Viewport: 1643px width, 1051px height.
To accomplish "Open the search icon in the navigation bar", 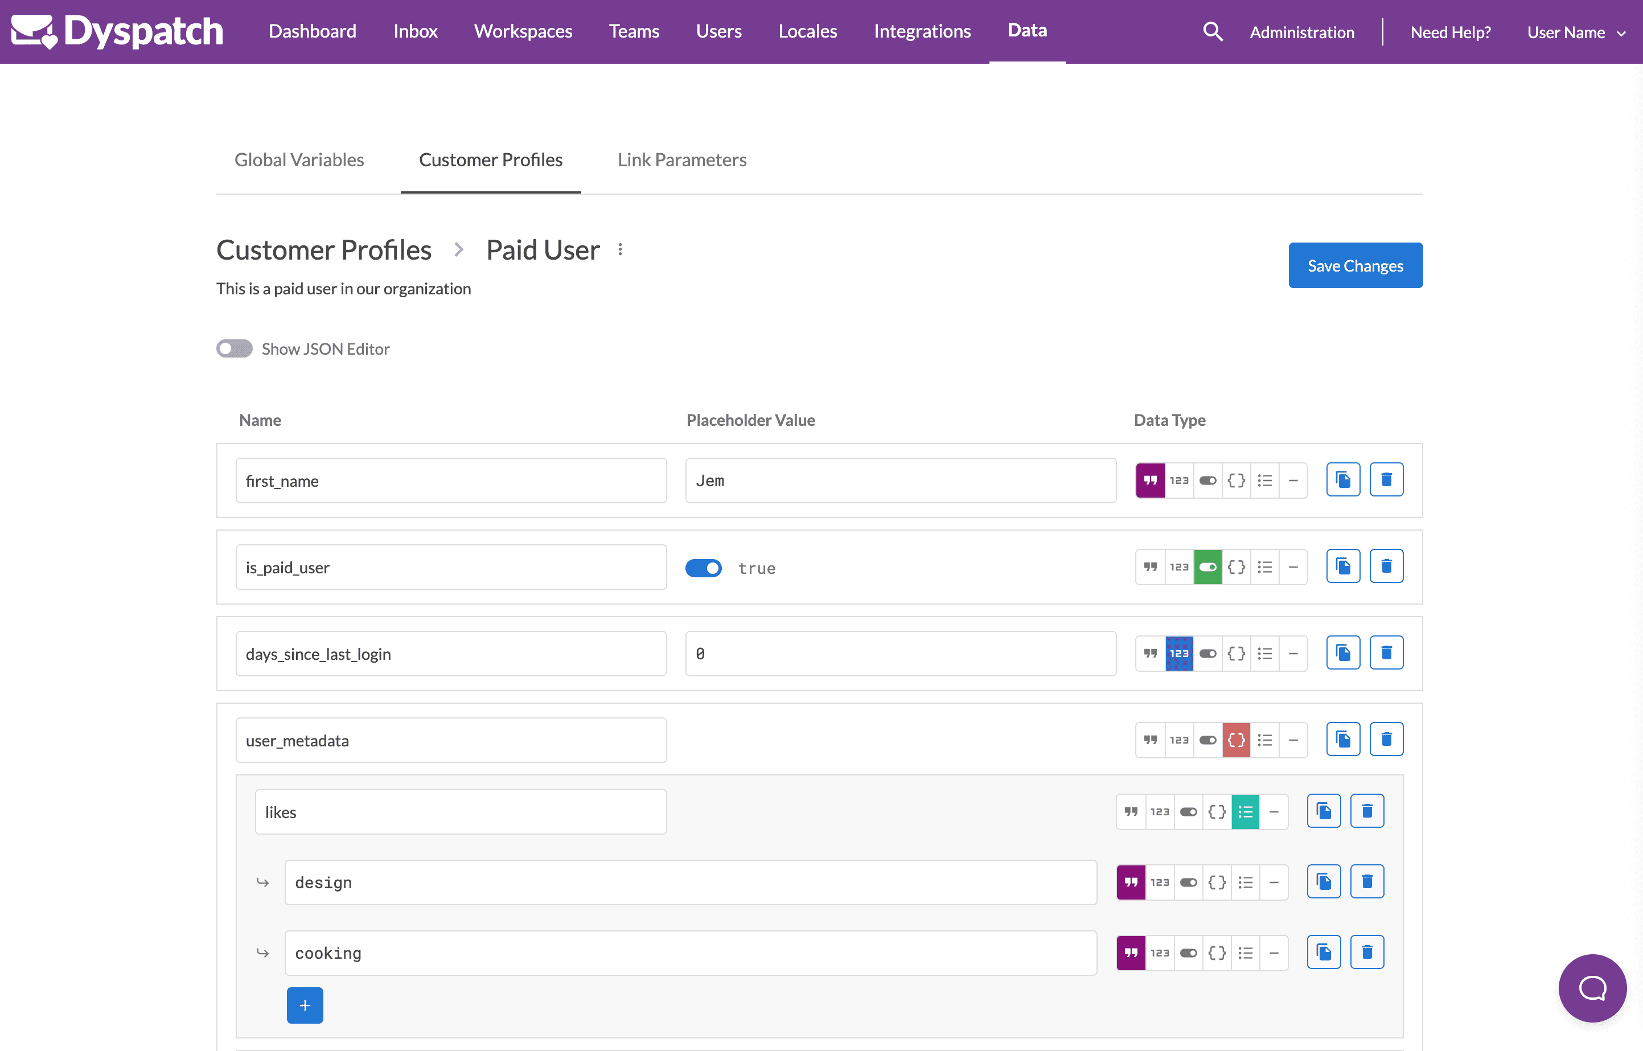I will point(1213,31).
